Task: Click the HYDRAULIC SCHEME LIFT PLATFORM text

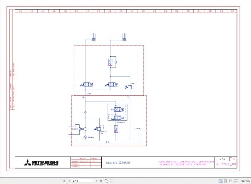Action: point(183,164)
